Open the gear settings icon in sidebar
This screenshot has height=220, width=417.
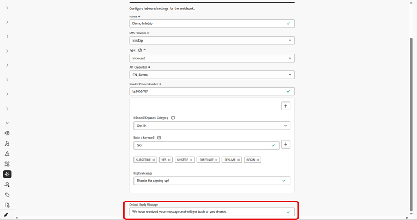click(x=7, y=133)
